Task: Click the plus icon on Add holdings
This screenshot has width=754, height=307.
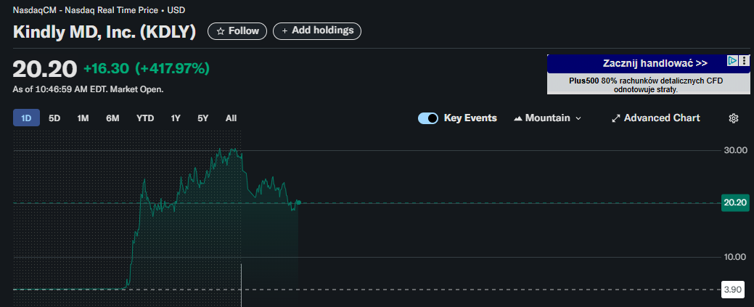Action: tap(284, 31)
